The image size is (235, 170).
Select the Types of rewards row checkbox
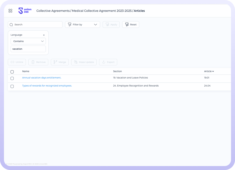(x=12, y=86)
